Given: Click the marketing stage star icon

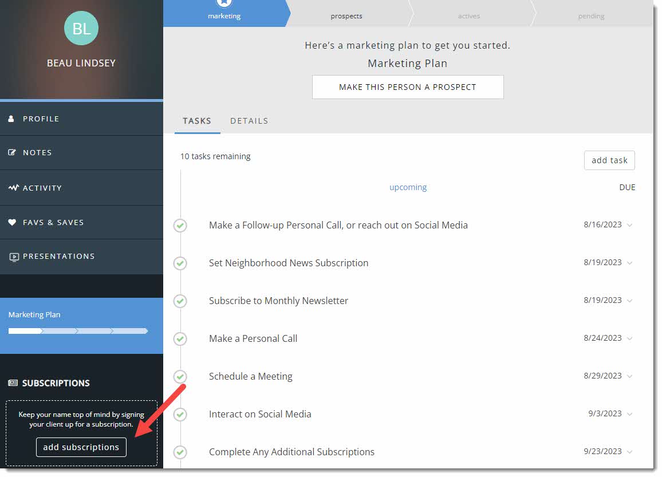Looking at the screenshot, I should (224, 3).
